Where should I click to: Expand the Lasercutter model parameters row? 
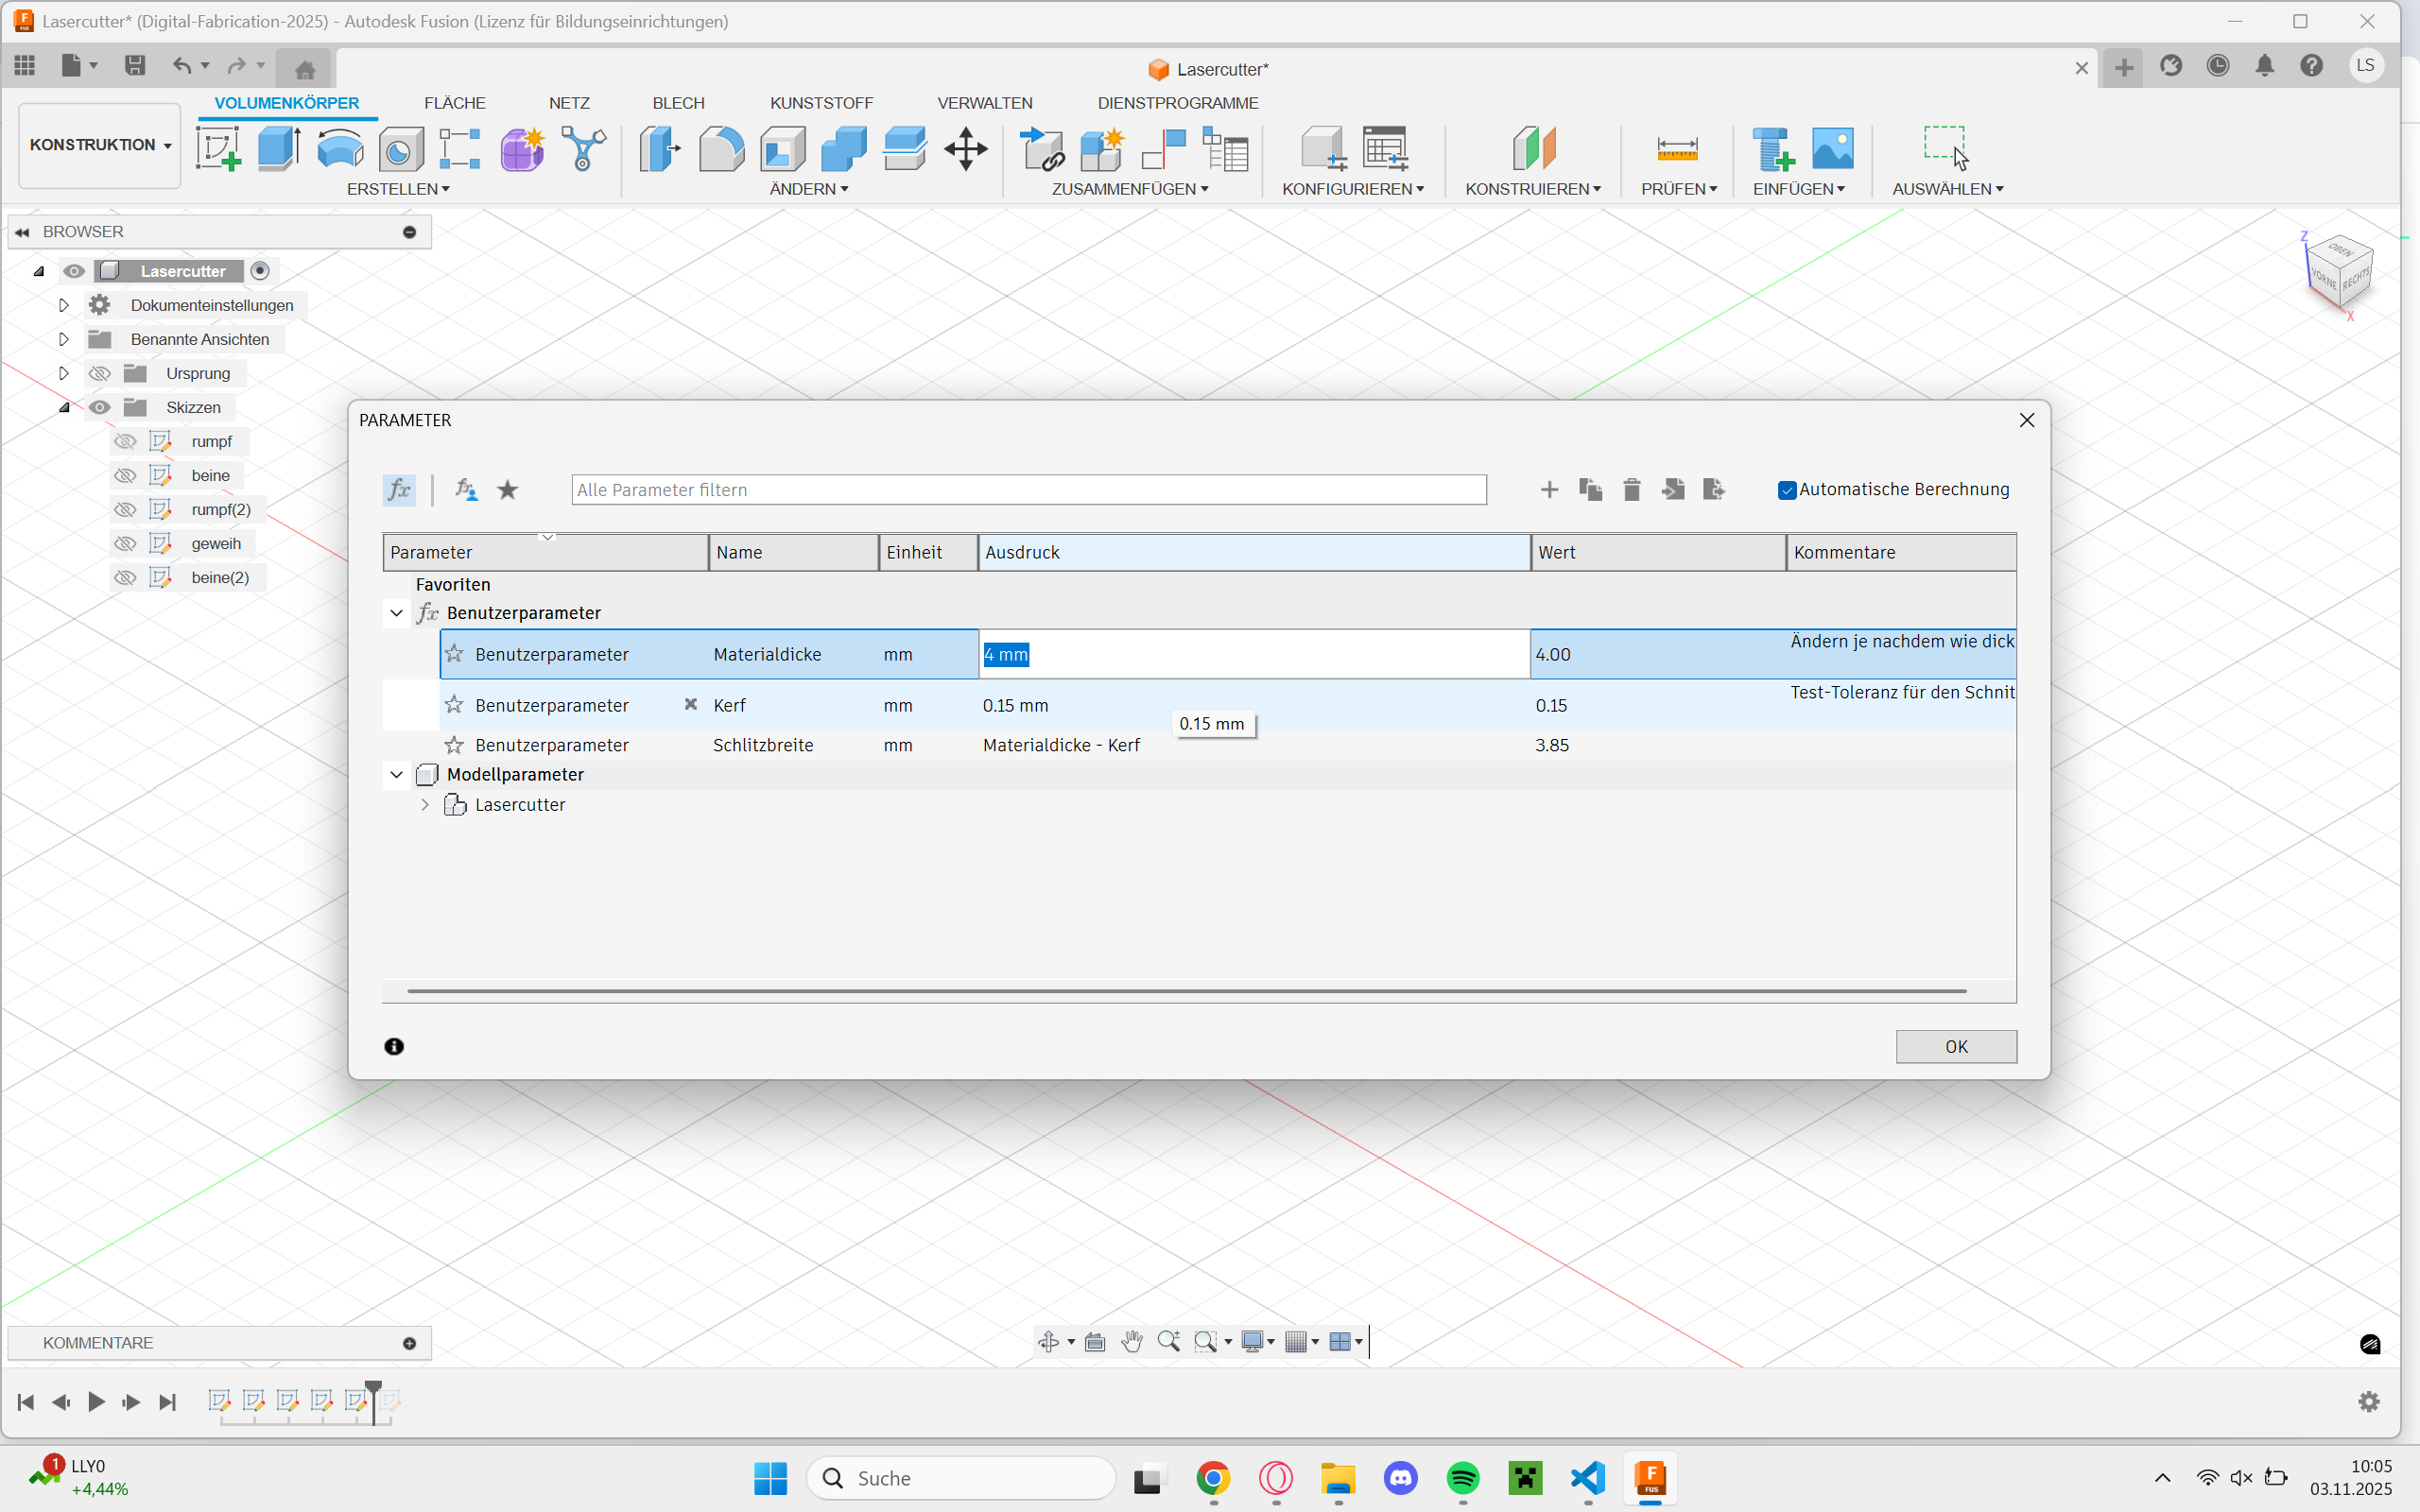coord(425,805)
